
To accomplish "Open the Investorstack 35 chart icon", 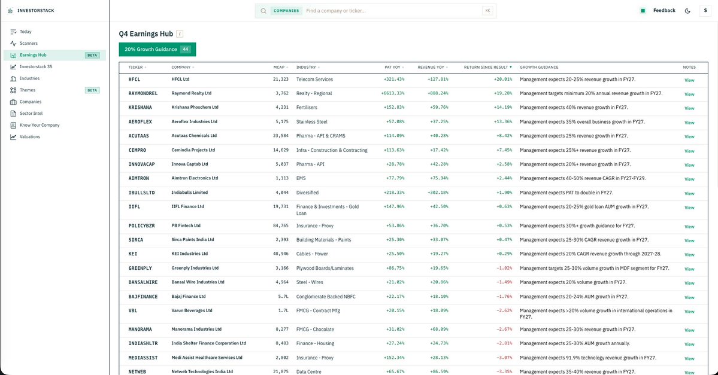I will coord(13,67).
